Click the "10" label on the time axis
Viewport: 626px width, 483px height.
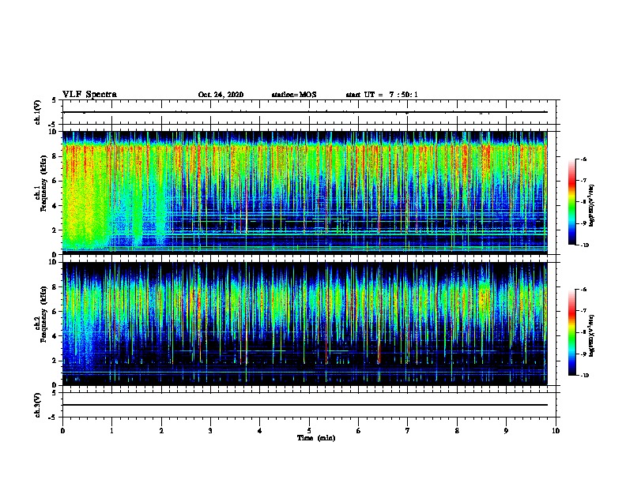coord(556,430)
